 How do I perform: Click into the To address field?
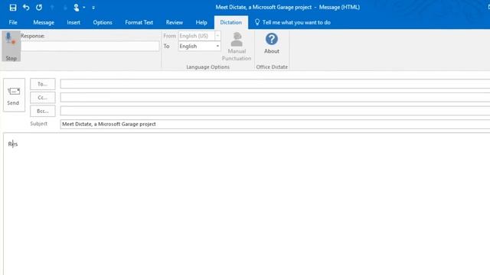click(x=275, y=84)
